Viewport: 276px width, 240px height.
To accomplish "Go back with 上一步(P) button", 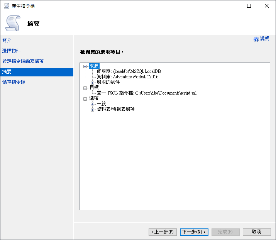I will [163, 232].
